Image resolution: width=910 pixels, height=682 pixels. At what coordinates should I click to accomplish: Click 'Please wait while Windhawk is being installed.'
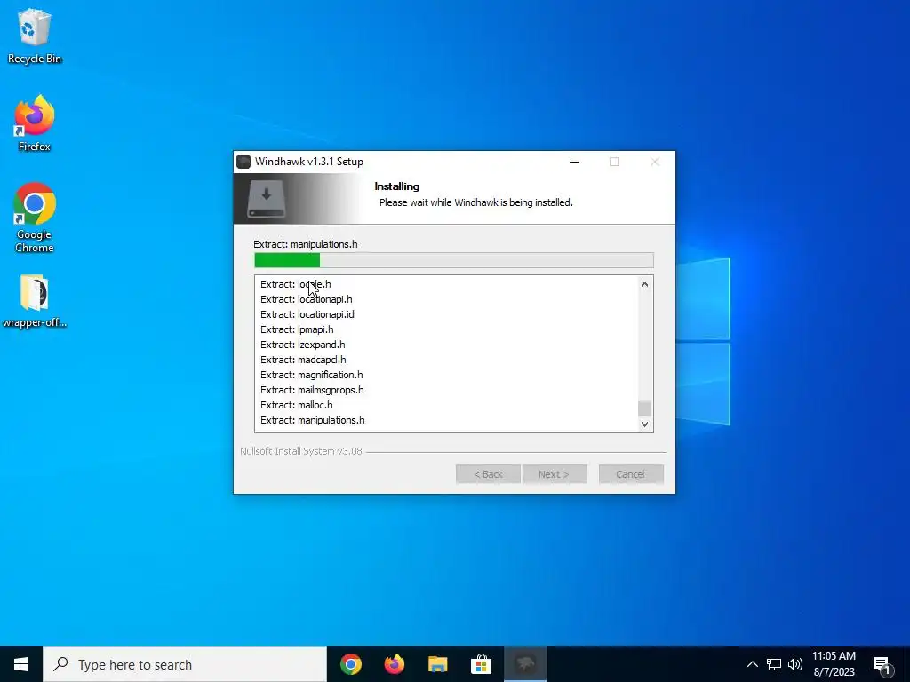coord(476,202)
